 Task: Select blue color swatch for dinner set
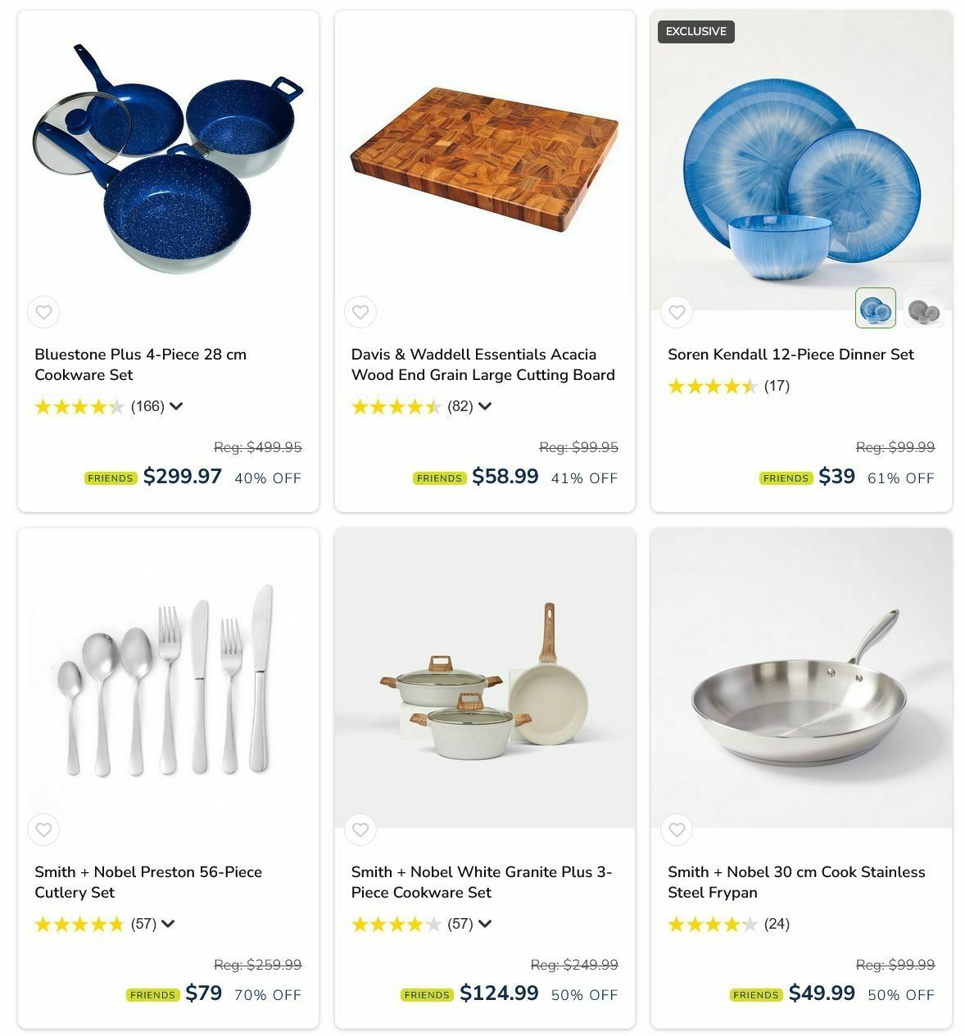876,308
